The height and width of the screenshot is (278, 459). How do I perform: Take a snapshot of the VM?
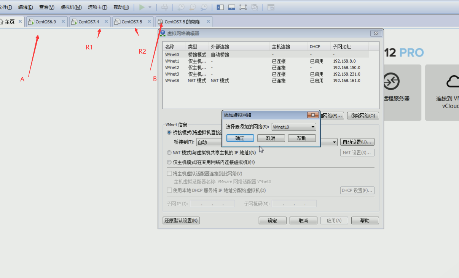point(181,7)
